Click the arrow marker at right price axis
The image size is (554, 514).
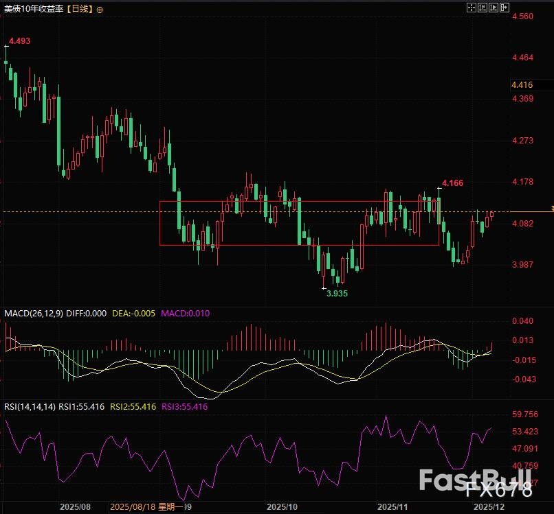pos(550,209)
